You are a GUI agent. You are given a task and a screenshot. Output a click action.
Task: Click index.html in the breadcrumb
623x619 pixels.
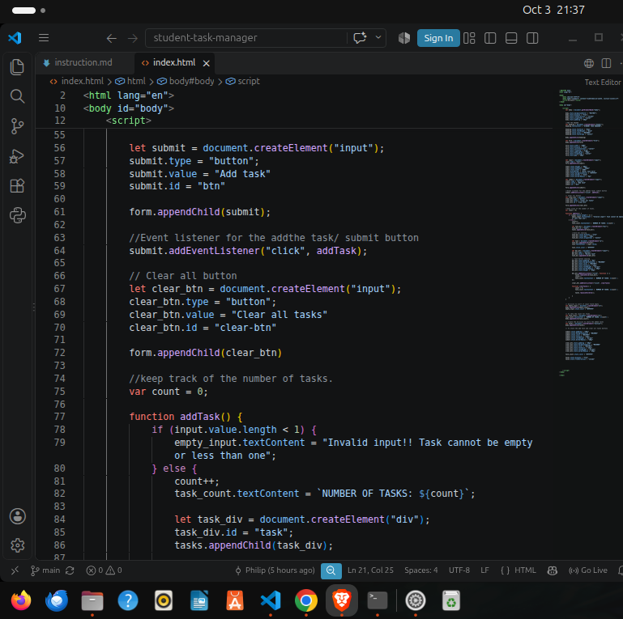click(x=83, y=81)
